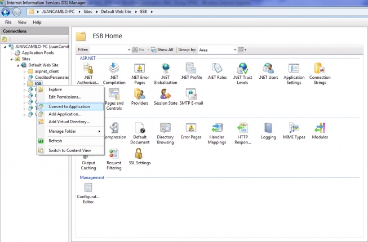Collapse the JUANCAMILO-PC server node

(5, 47)
